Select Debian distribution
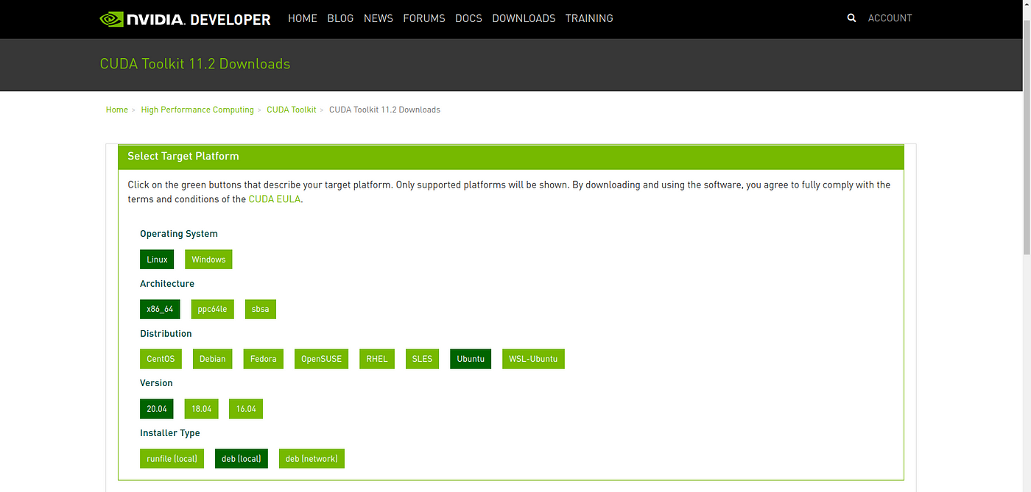Viewport: 1031px width, 492px height. [x=213, y=359]
